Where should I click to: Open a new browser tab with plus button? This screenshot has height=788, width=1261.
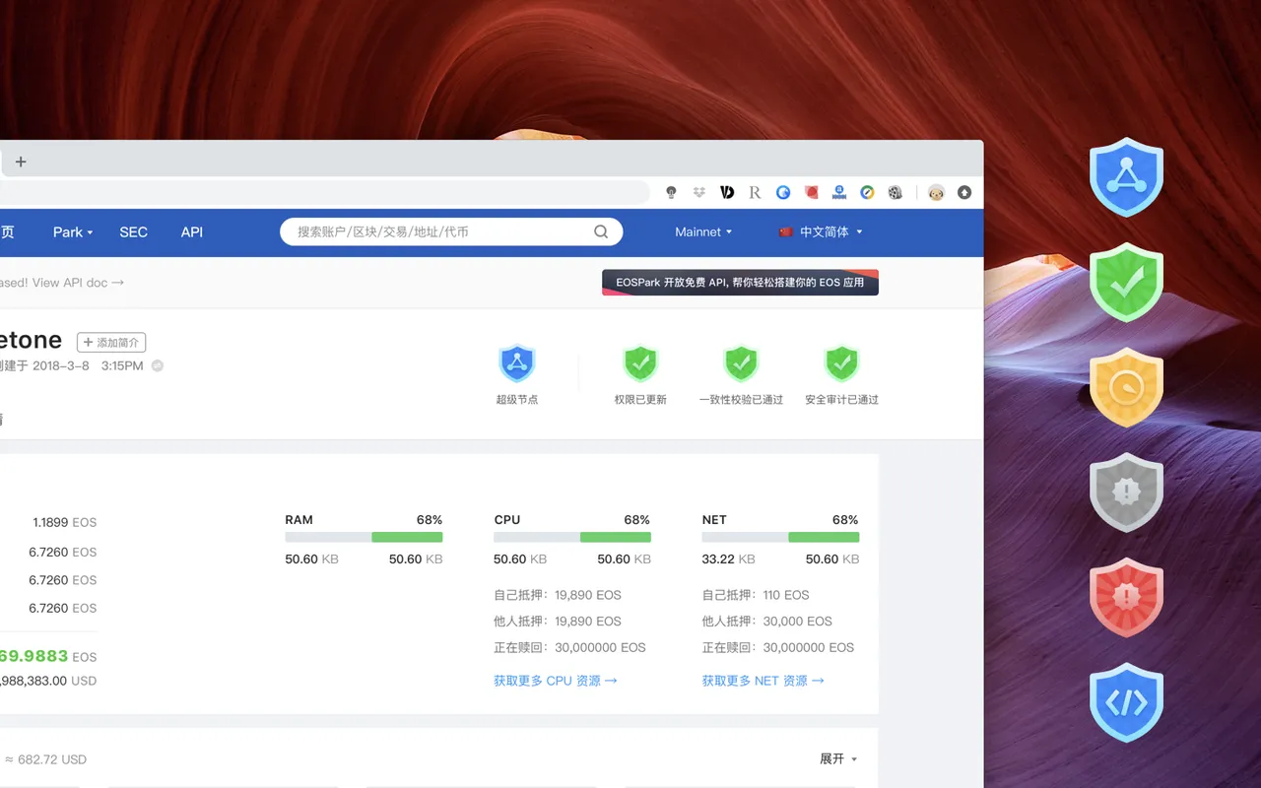click(x=21, y=162)
